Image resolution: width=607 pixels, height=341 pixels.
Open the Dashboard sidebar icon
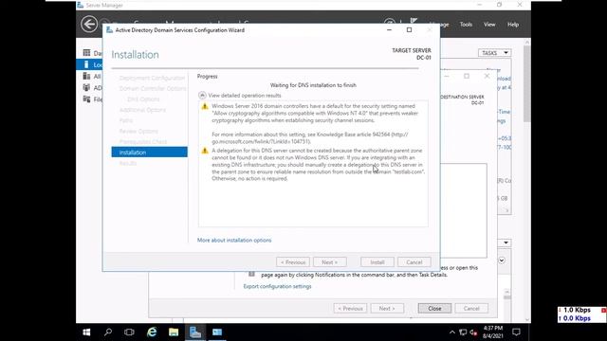(x=86, y=53)
